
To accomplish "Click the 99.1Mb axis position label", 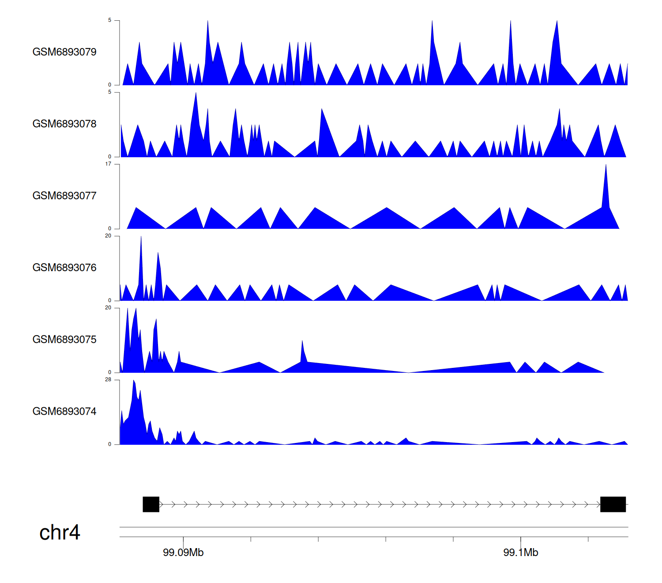I will 521,553.
